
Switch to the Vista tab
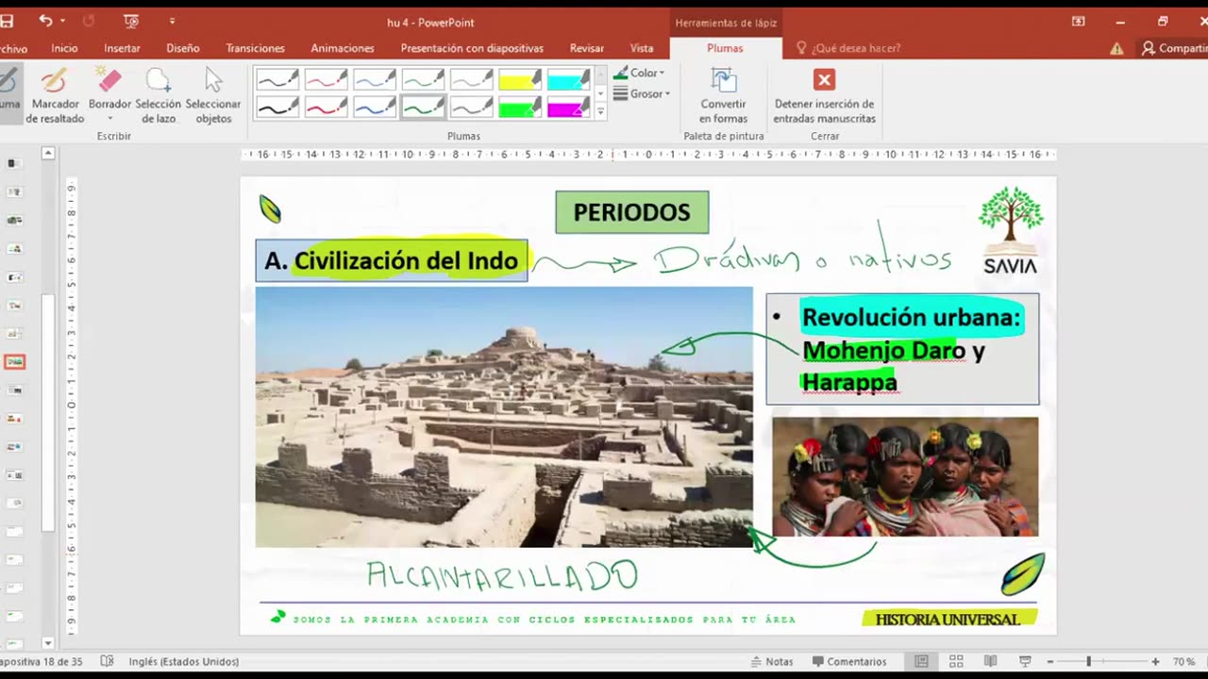pos(642,48)
